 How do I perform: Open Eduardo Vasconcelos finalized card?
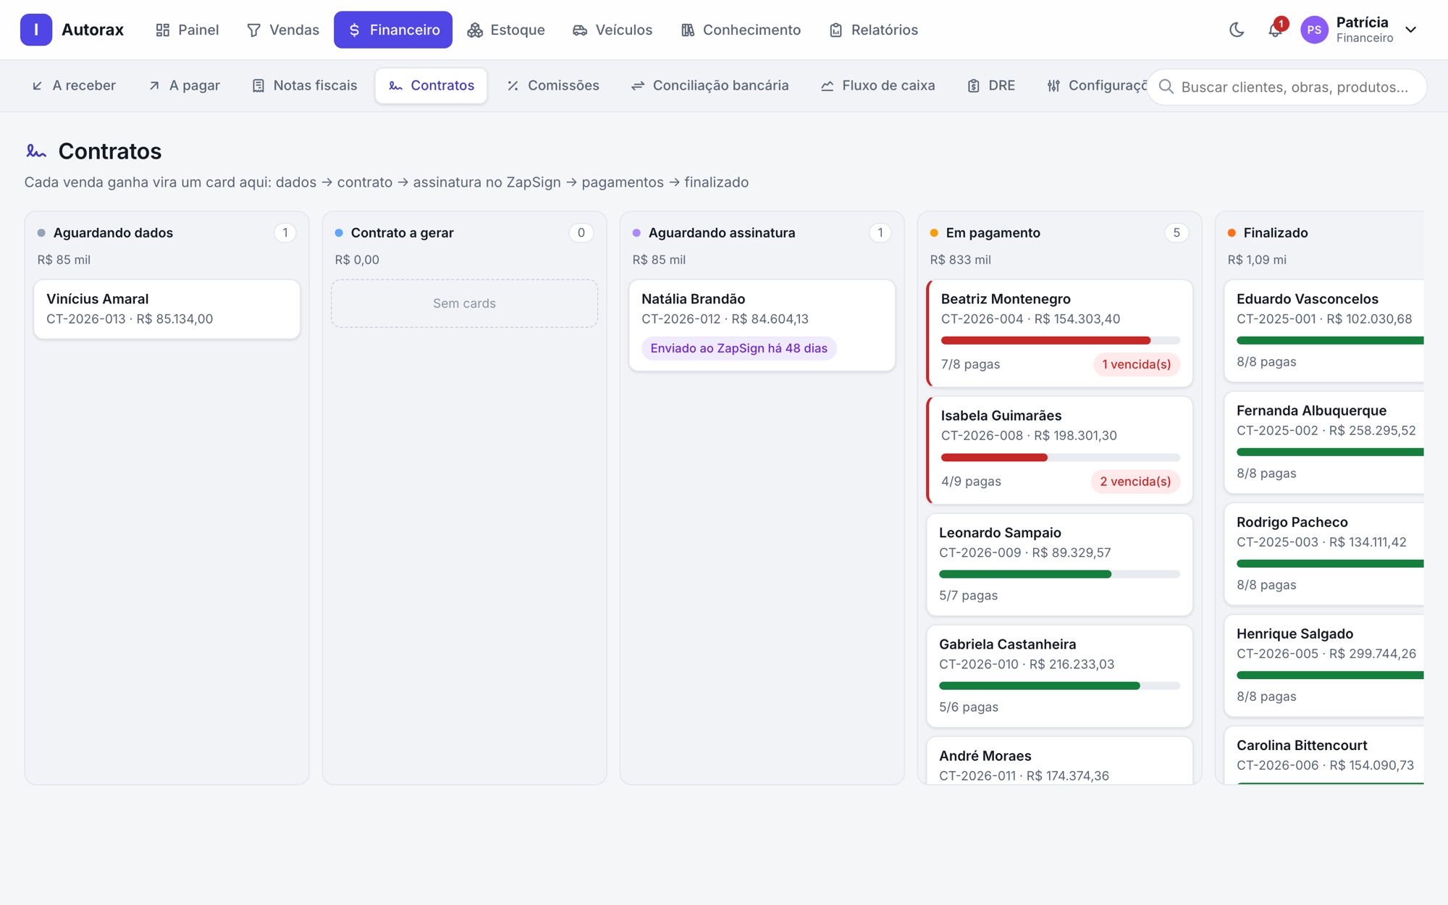pyautogui.click(x=1324, y=331)
